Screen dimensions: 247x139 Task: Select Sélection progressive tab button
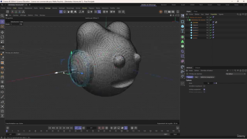[x=207, y=77]
